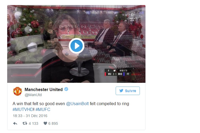The height and width of the screenshot is (133, 200).
Task: Click the 4 133 retweet count
Action: pyautogui.click(x=34, y=124)
